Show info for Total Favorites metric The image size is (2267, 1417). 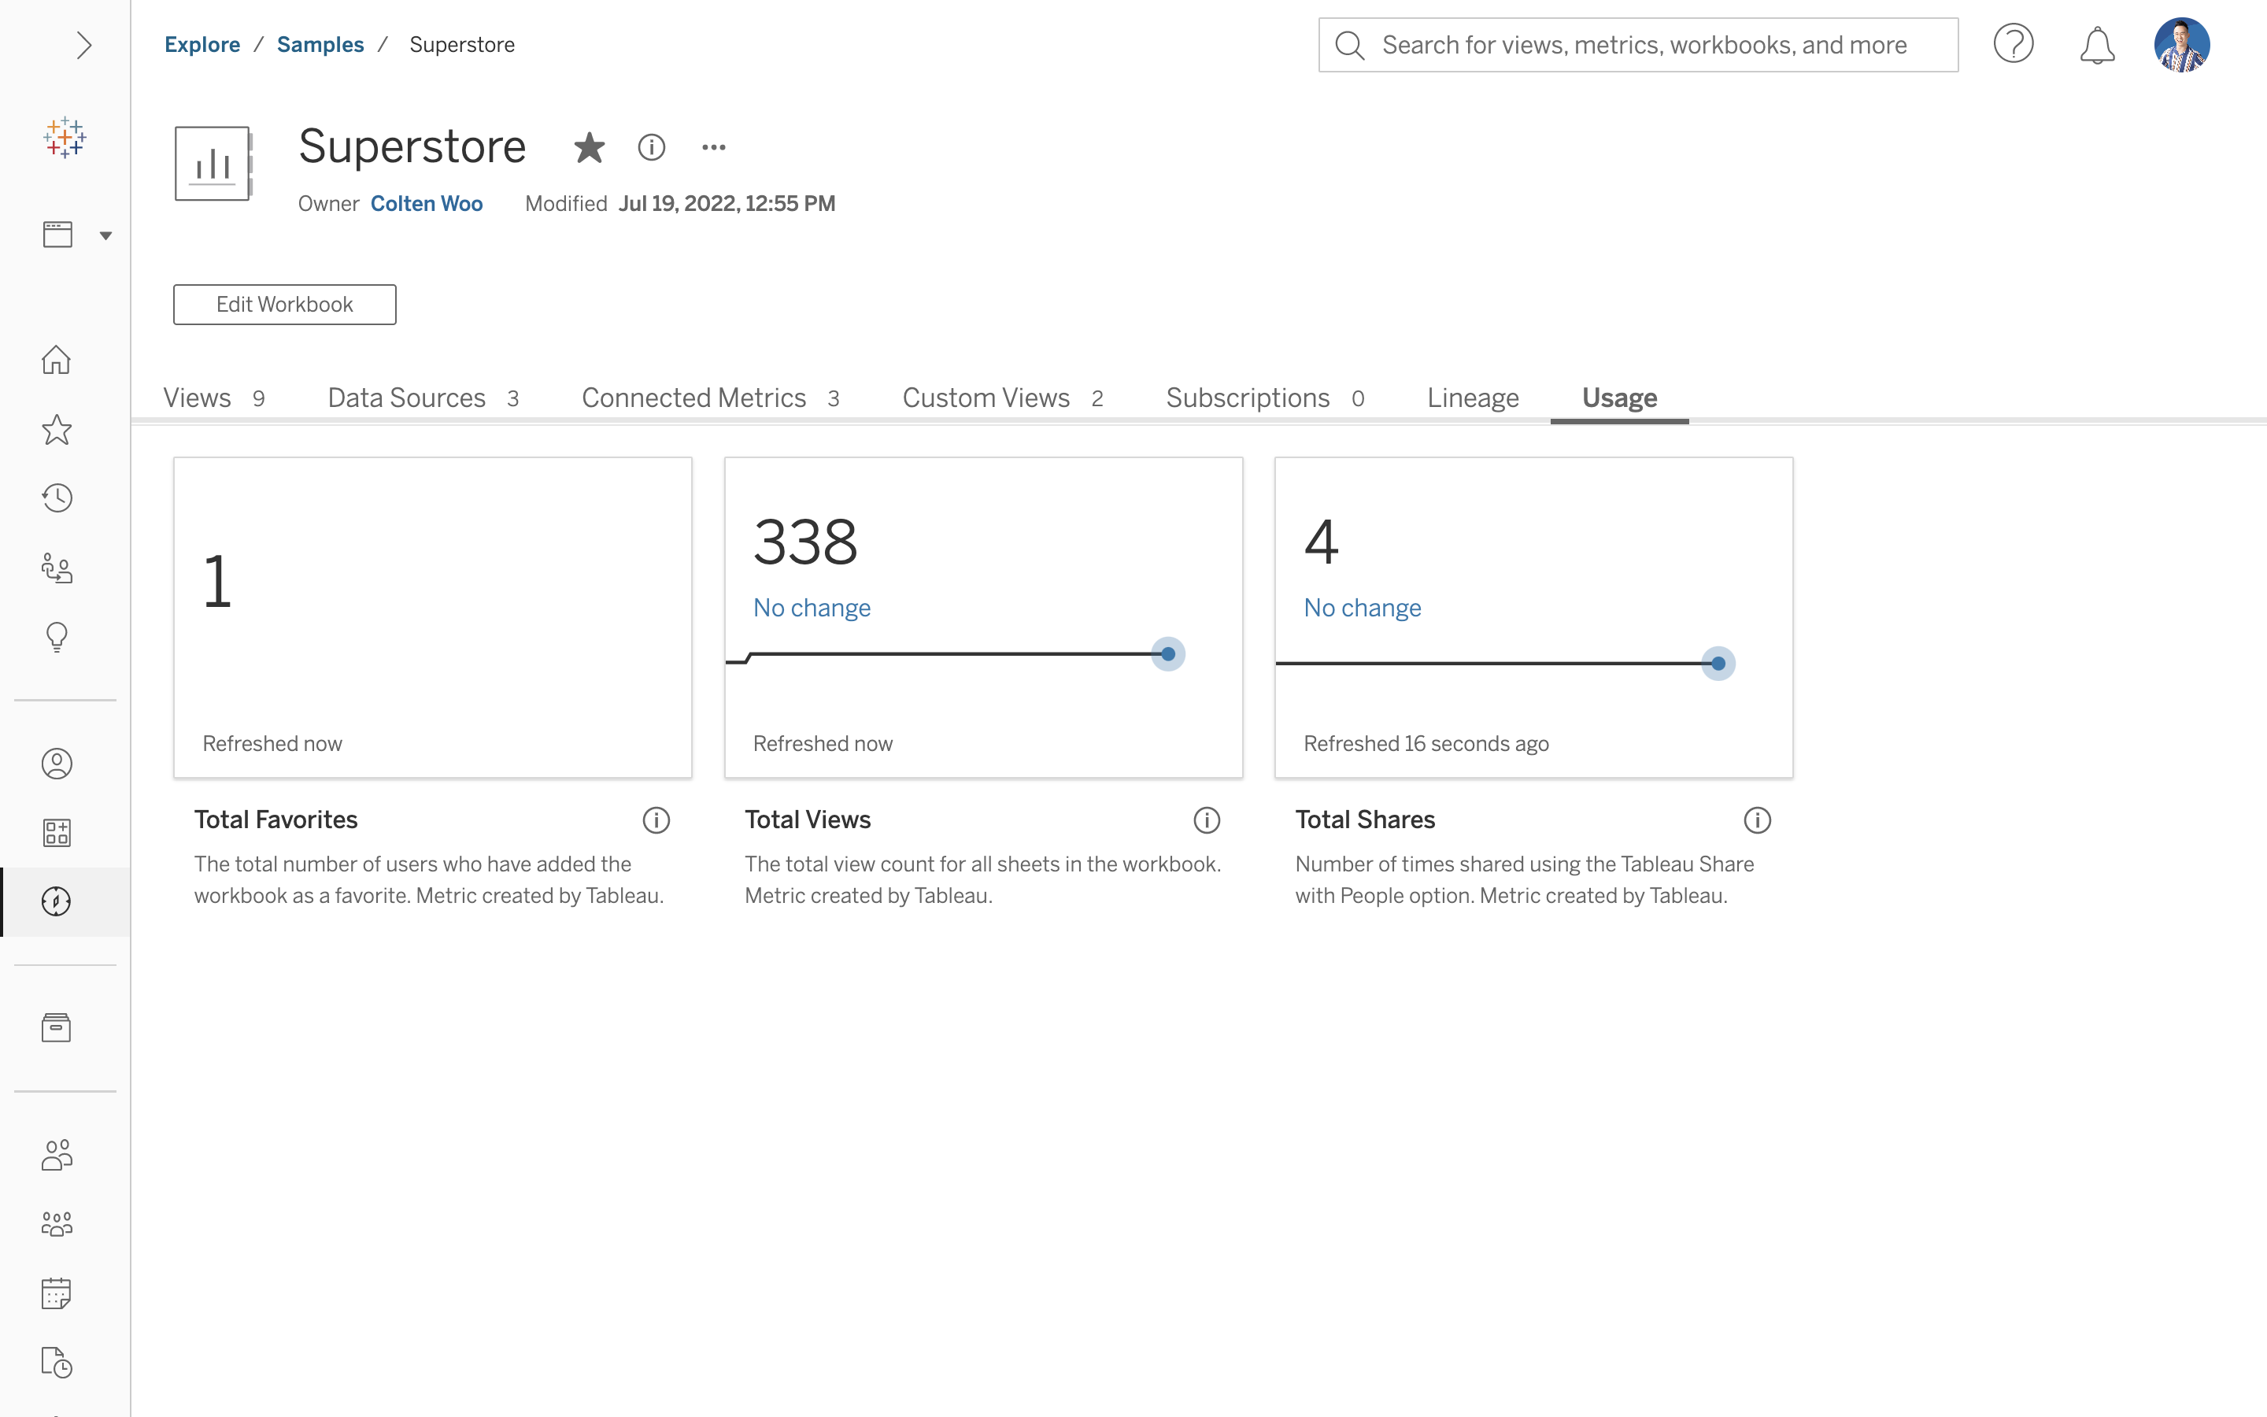[656, 820]
